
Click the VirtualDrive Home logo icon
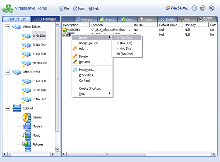pyautogui.click(x=8, y=8)
